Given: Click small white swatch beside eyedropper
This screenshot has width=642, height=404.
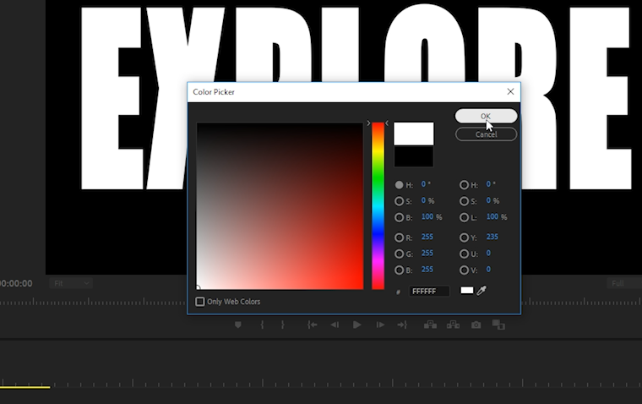Looking at the screenshot, I should [467, 290].
